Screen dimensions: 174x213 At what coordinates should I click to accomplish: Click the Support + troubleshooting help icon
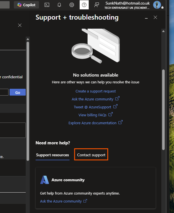84,5
